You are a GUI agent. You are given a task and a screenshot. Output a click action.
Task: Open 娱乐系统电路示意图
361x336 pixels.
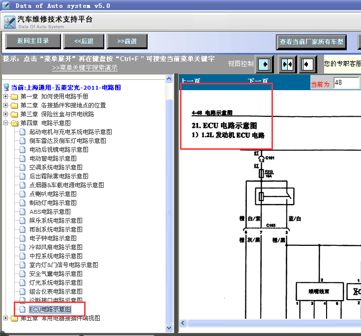tap(56, 221)
